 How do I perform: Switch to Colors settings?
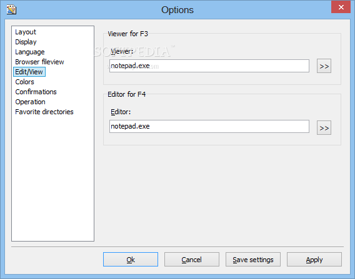24,82
